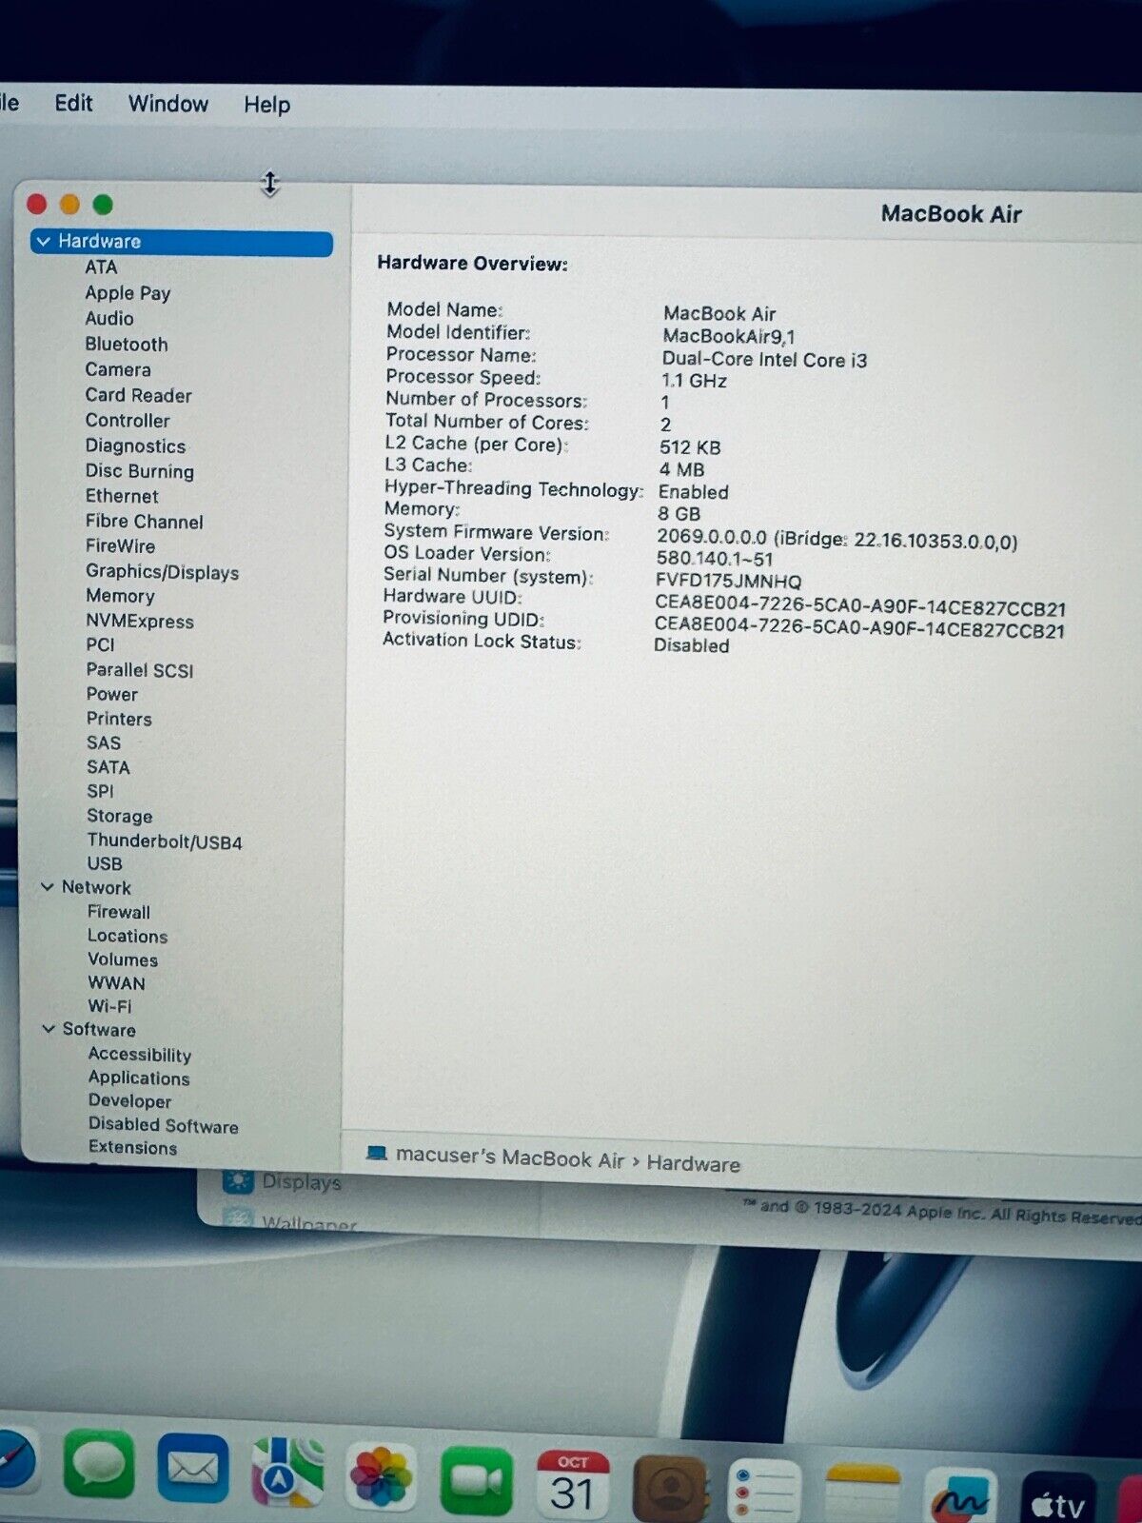Open the Window menu
This screenshot has height=1523, width=1142.
pos(168,104)
